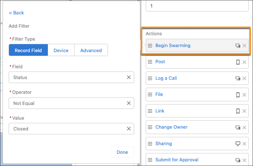253x166 pixels.
Task: Click the Done button
Action: pos(122,152)
